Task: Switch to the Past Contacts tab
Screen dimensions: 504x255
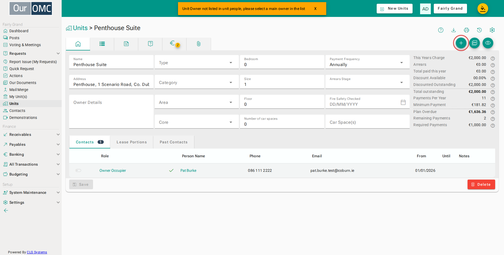Action: 174,142
